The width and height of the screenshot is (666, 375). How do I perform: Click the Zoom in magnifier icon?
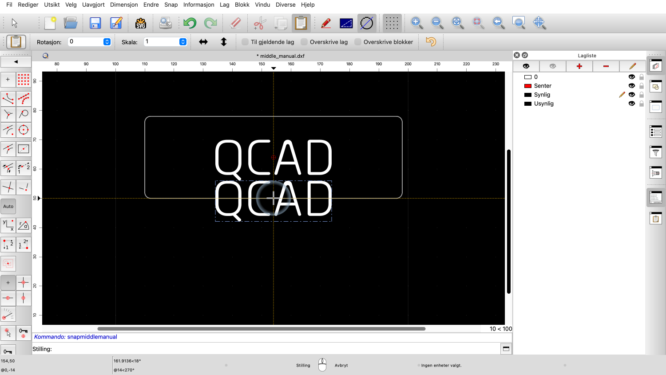point(416,23)
